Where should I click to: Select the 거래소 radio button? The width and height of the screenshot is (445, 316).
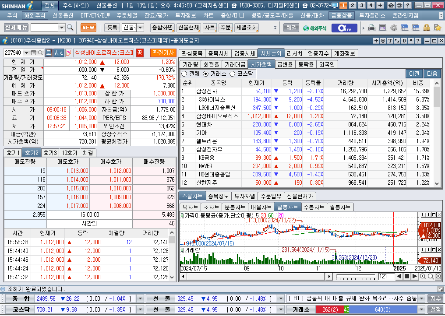[206, 74]
